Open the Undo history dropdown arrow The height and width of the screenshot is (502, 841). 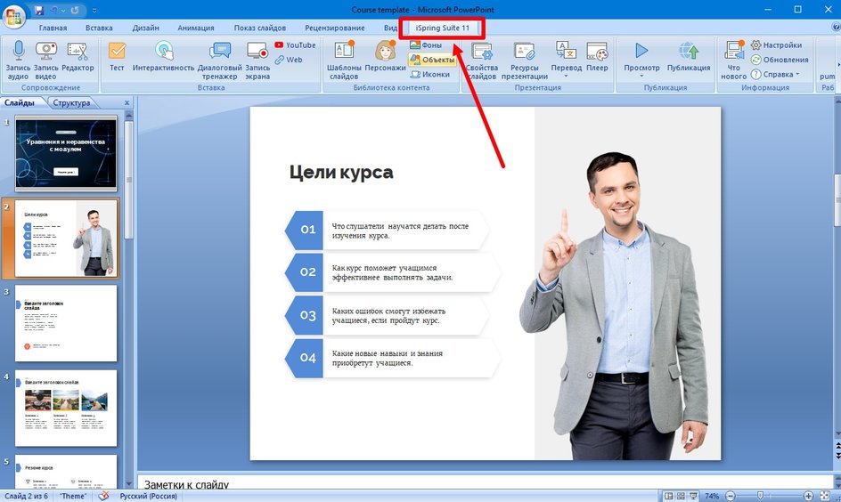(x=63, y=10)
